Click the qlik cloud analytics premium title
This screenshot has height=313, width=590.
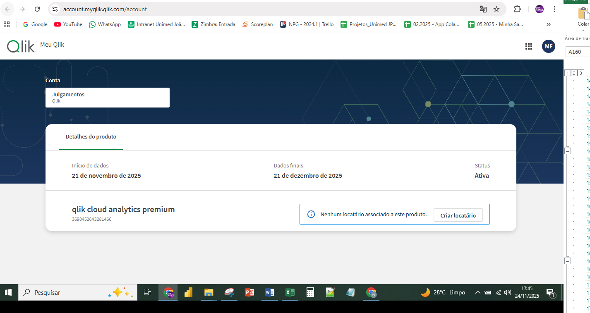[123, 209]
